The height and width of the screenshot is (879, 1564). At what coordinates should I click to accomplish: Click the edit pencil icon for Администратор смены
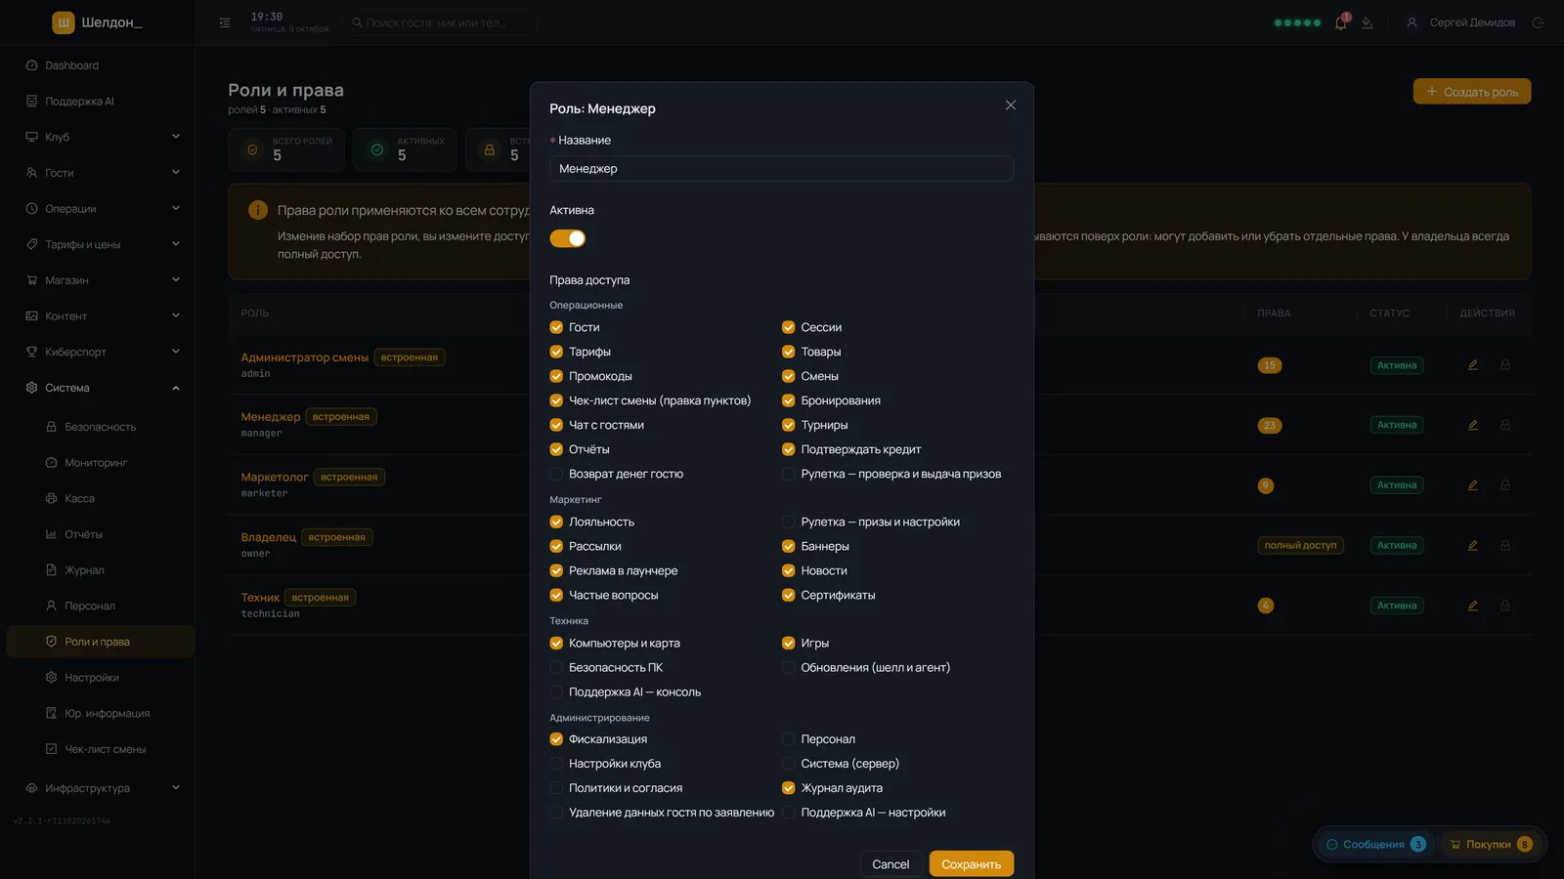(1472, 365)
